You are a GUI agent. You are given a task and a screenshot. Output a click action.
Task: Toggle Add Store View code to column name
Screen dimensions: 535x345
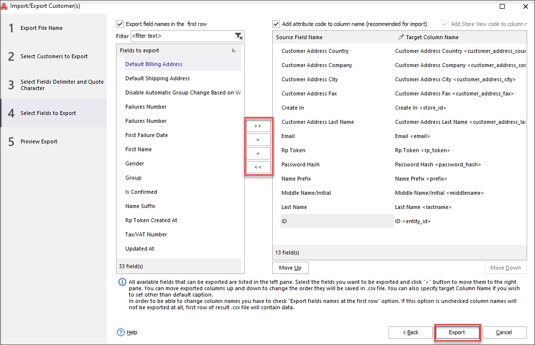pyautogui.click(x=444, y=24)
